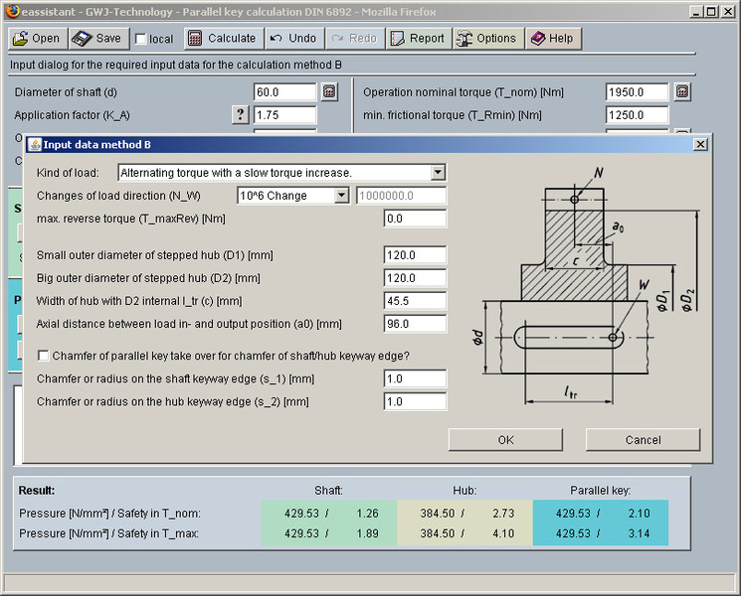Cancel the Input data method B dialog
741x596 pixels.
click(643, 440)
